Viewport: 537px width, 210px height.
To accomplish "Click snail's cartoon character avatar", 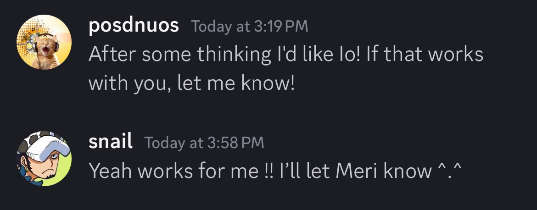I will coord(44,159).
